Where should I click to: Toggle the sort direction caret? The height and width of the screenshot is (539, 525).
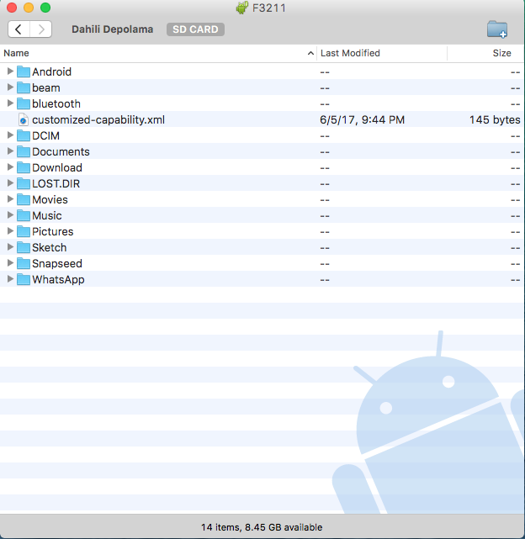[310, 53]
